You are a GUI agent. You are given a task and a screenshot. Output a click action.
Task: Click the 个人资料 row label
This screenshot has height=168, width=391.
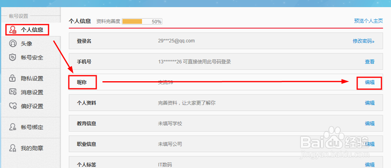coord(86,103)
